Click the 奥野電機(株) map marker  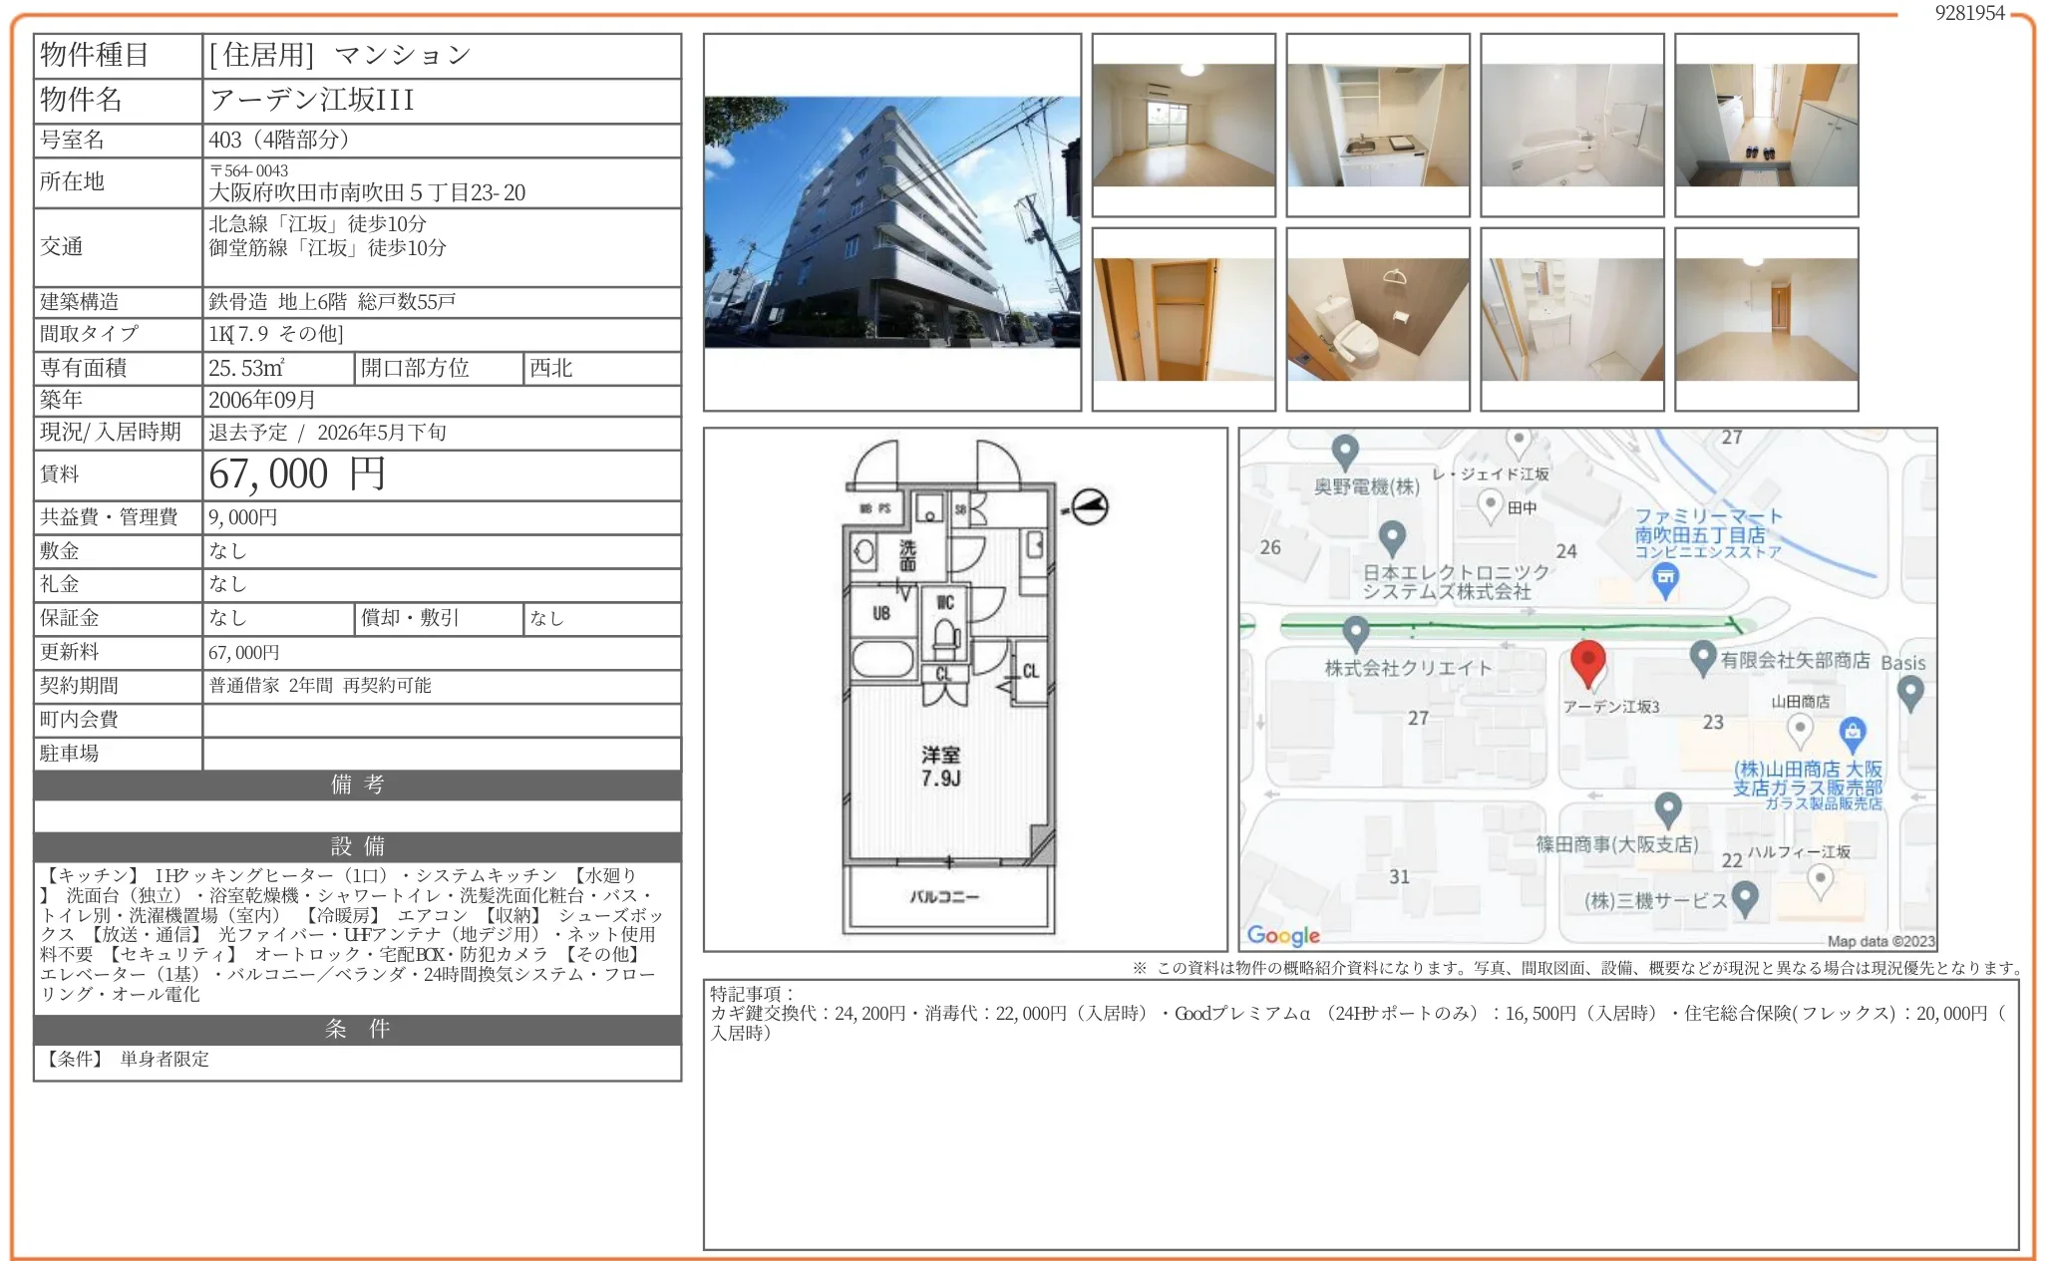click(x=1345, y=451)
